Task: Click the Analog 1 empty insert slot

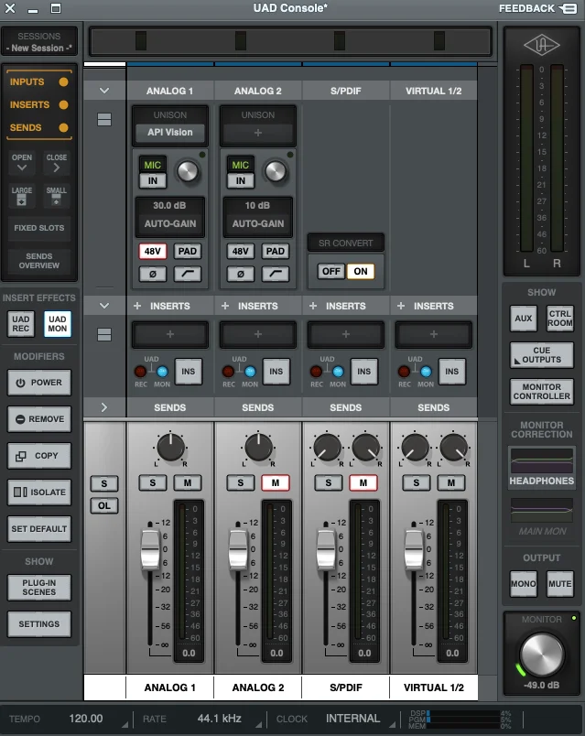Action: pyautogui.click(x=170, y=334)
